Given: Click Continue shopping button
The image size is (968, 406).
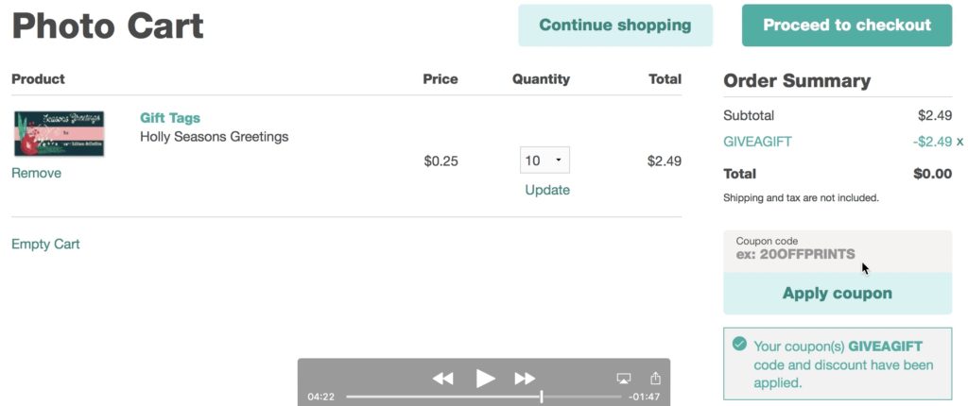Looking at the screenshot, I should point(615,25).
